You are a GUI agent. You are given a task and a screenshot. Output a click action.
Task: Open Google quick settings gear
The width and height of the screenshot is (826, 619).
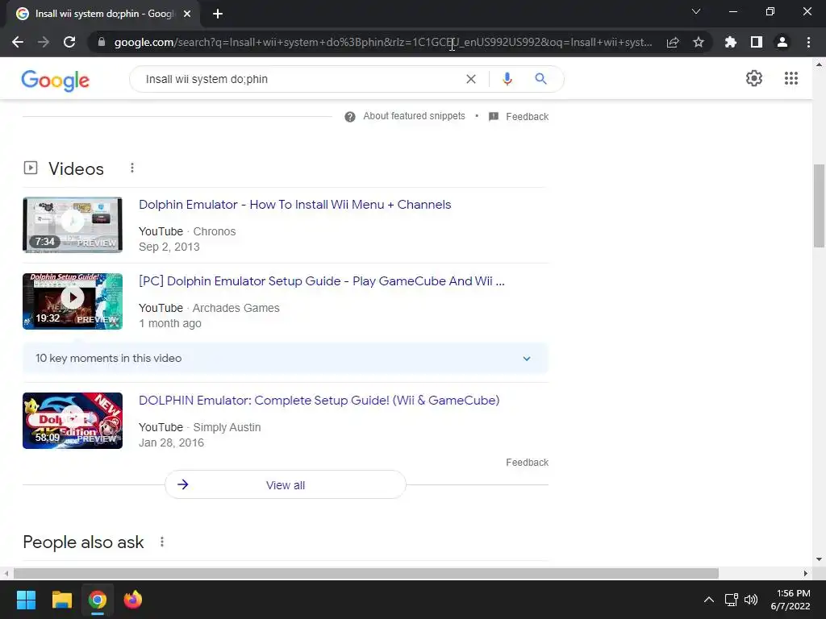coord(754,78)
